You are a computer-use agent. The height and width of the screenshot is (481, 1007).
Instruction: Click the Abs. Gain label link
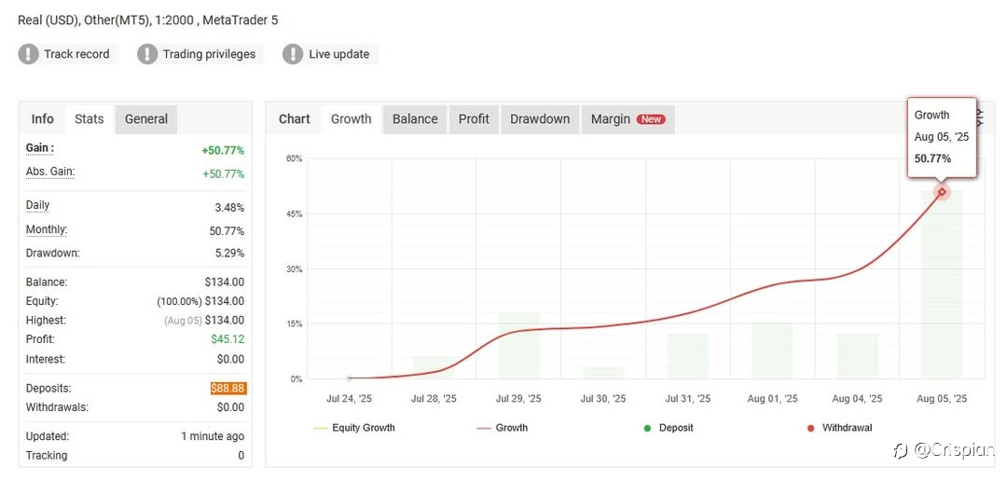[50, 172]
